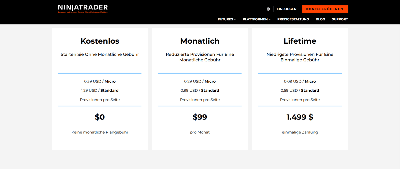Open the Preisgestaltung page
400x169 pixels.
293,19
